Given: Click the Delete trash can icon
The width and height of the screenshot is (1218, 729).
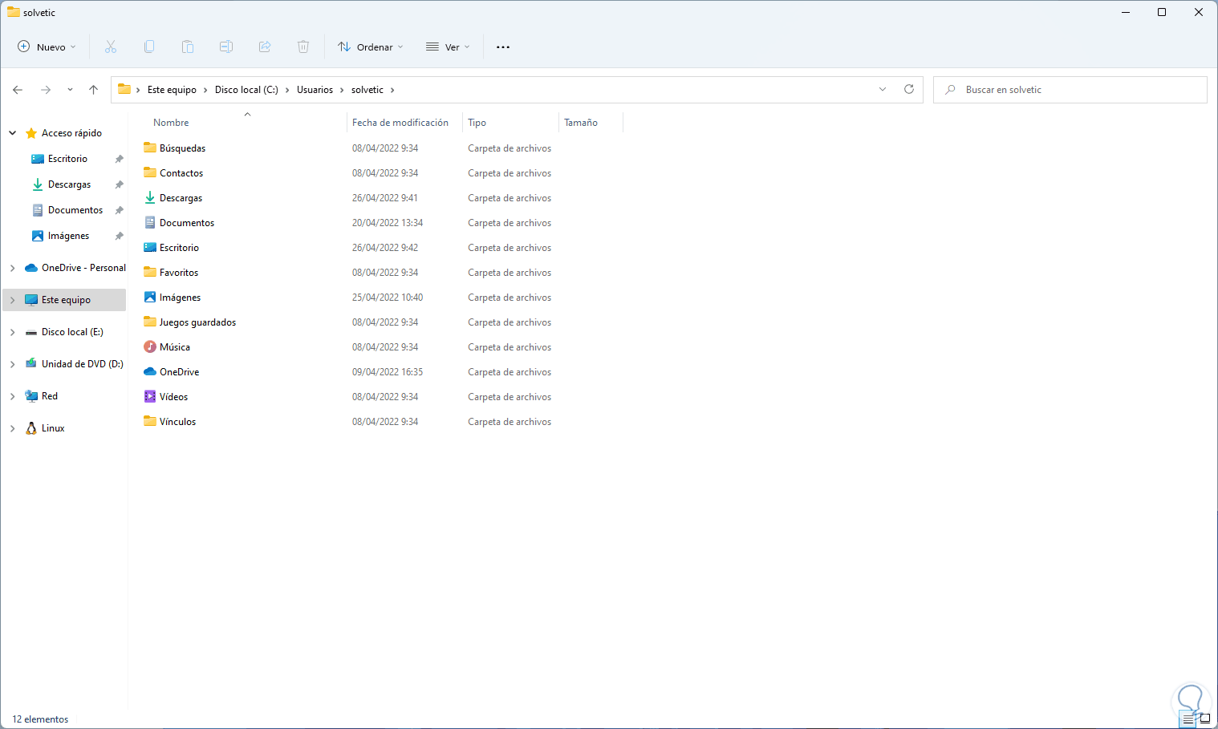Looking at the screenshot, I should pyautogui.click(x=303, y=47).
